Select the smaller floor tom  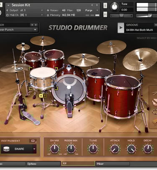[98, 85]
